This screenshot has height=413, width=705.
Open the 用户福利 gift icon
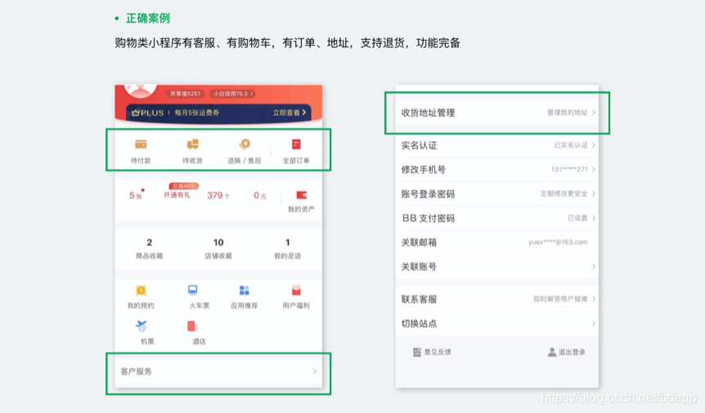[x=296, y=291]
